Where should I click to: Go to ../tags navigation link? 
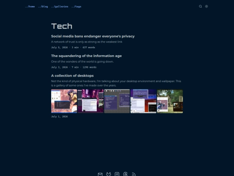click(x=76, y=7)
